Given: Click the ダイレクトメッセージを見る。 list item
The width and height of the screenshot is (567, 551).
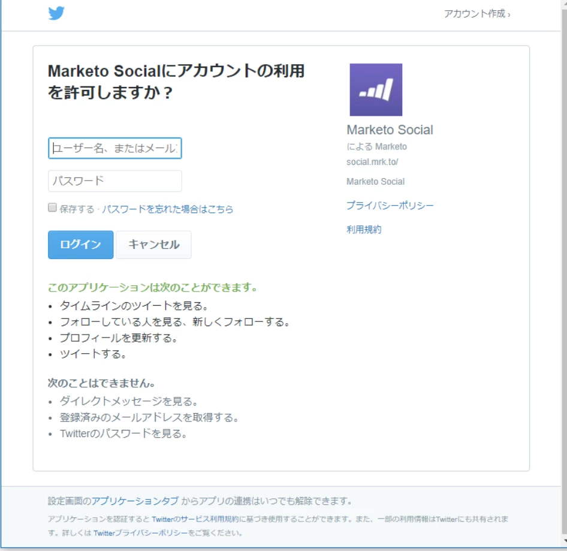Looking at the screenshot, I should coord(129,401).
